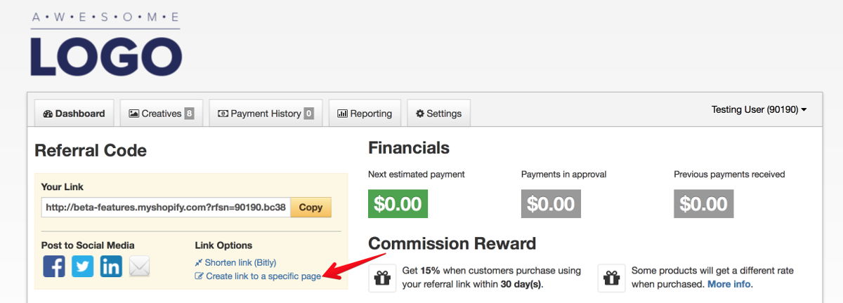The width and height of the screenshot is (843, 303).
Task: Share referral link on Twitter
Action: tap(82, 266)
